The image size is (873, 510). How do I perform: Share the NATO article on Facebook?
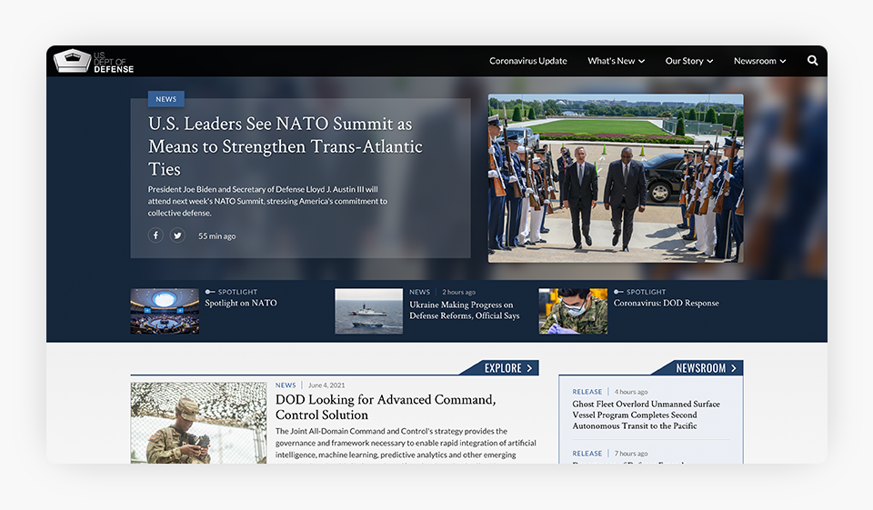156,235
